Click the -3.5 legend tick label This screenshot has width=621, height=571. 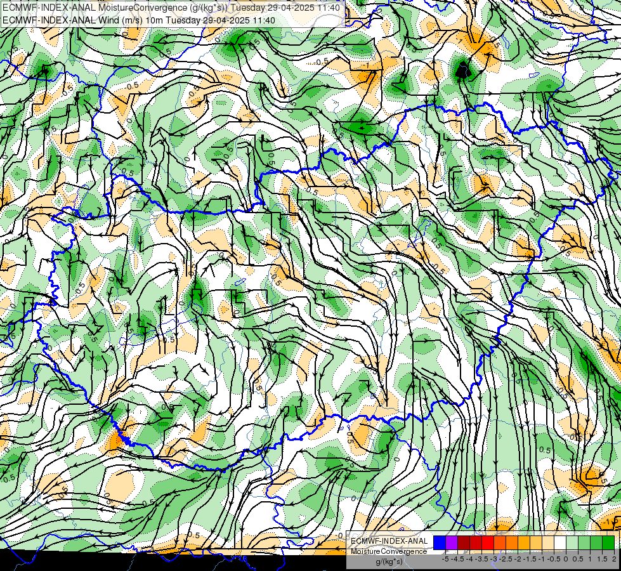[x=481, y=559]
